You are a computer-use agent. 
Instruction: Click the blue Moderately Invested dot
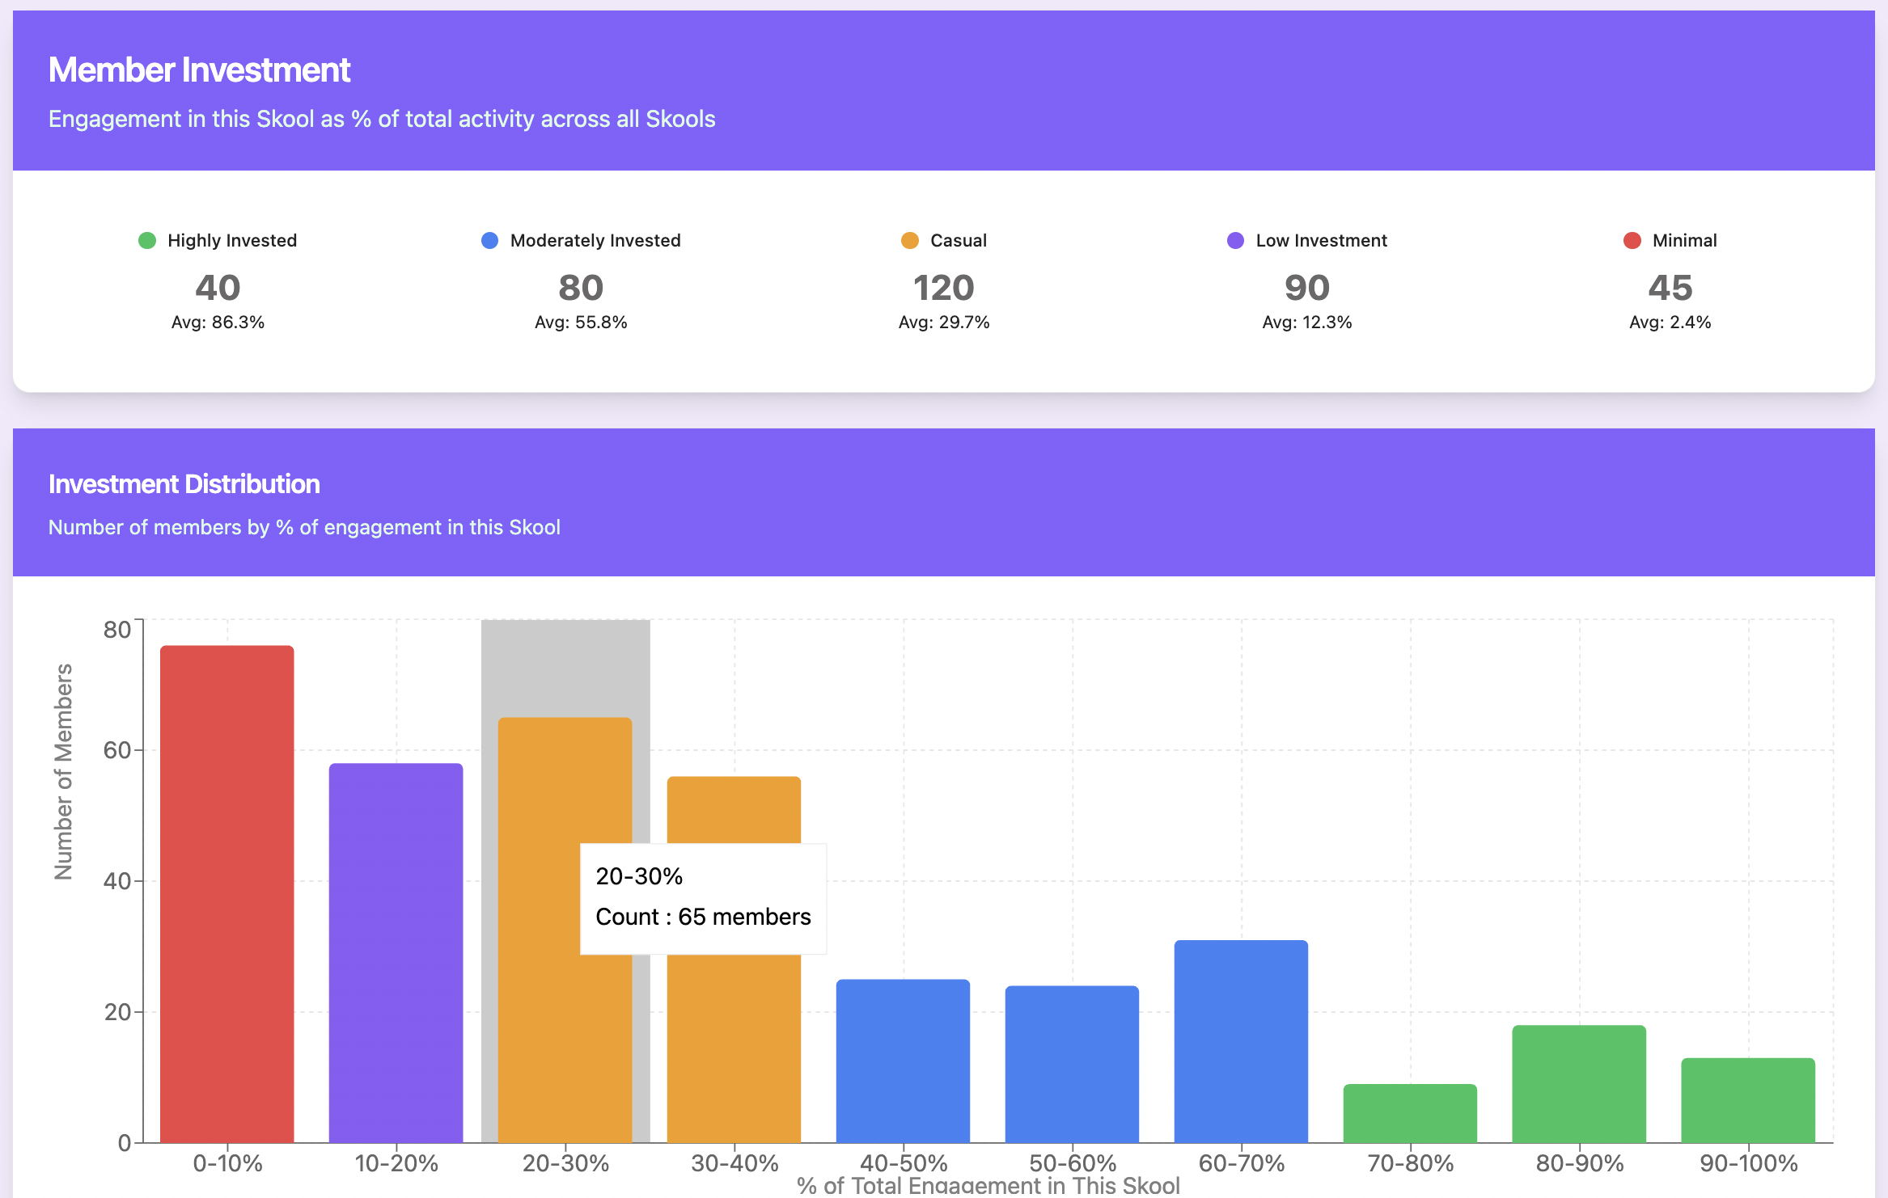489,241
